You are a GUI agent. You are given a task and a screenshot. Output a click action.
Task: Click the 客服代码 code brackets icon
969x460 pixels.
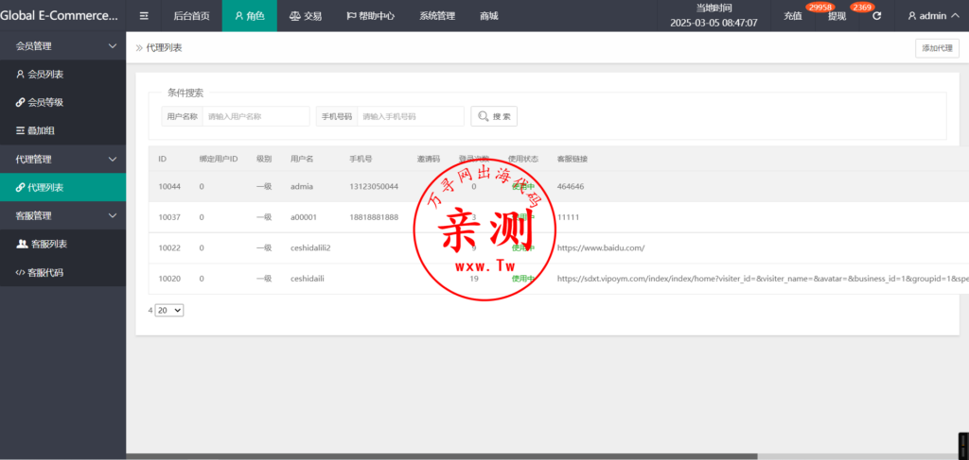point(21,273)
